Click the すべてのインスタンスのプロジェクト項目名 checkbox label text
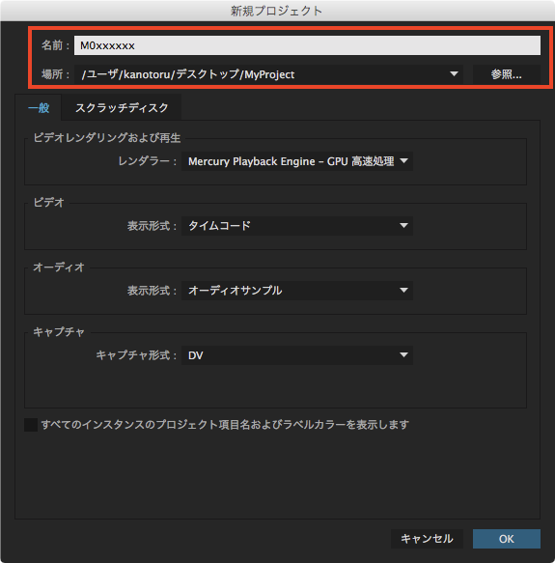Image resolution: width=555 pixels, height=563 pixels. (225, 425)
